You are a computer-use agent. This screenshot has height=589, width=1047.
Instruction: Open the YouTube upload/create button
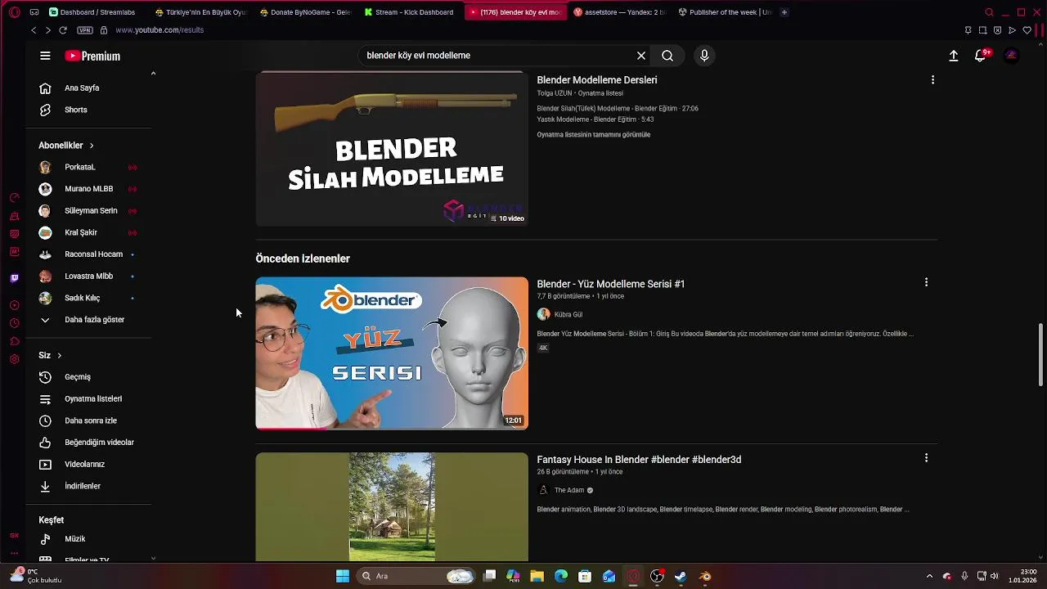[x=954, y=56]
